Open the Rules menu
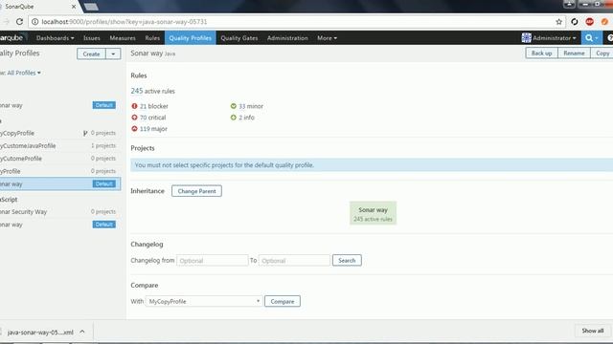613x344 pixels. coord(152,38)
